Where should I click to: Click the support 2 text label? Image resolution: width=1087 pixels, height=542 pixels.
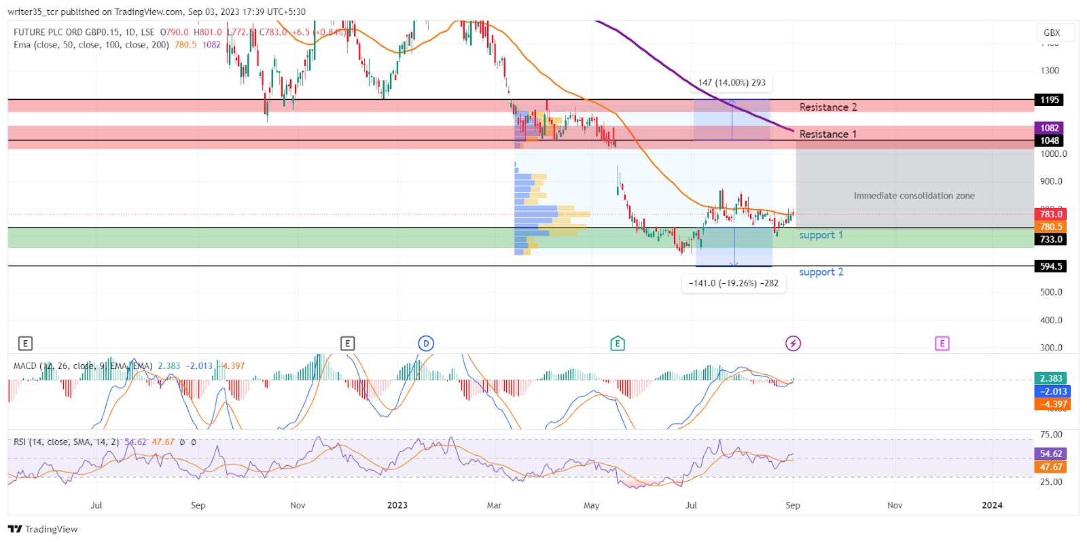pyautogui.click(x=821, y=272)
